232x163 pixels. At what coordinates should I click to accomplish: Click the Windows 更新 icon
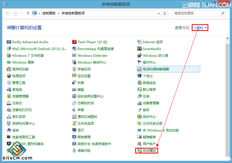(x=9, y=62)
